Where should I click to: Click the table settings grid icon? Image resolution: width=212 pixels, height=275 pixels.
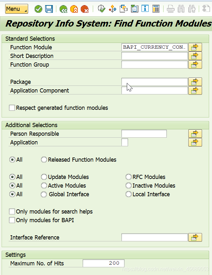click(156, 9)
